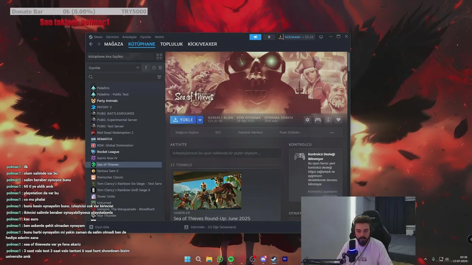Open the Yardım menu
This screenshot has height=265, width=472.
click(x=159, y=37)
